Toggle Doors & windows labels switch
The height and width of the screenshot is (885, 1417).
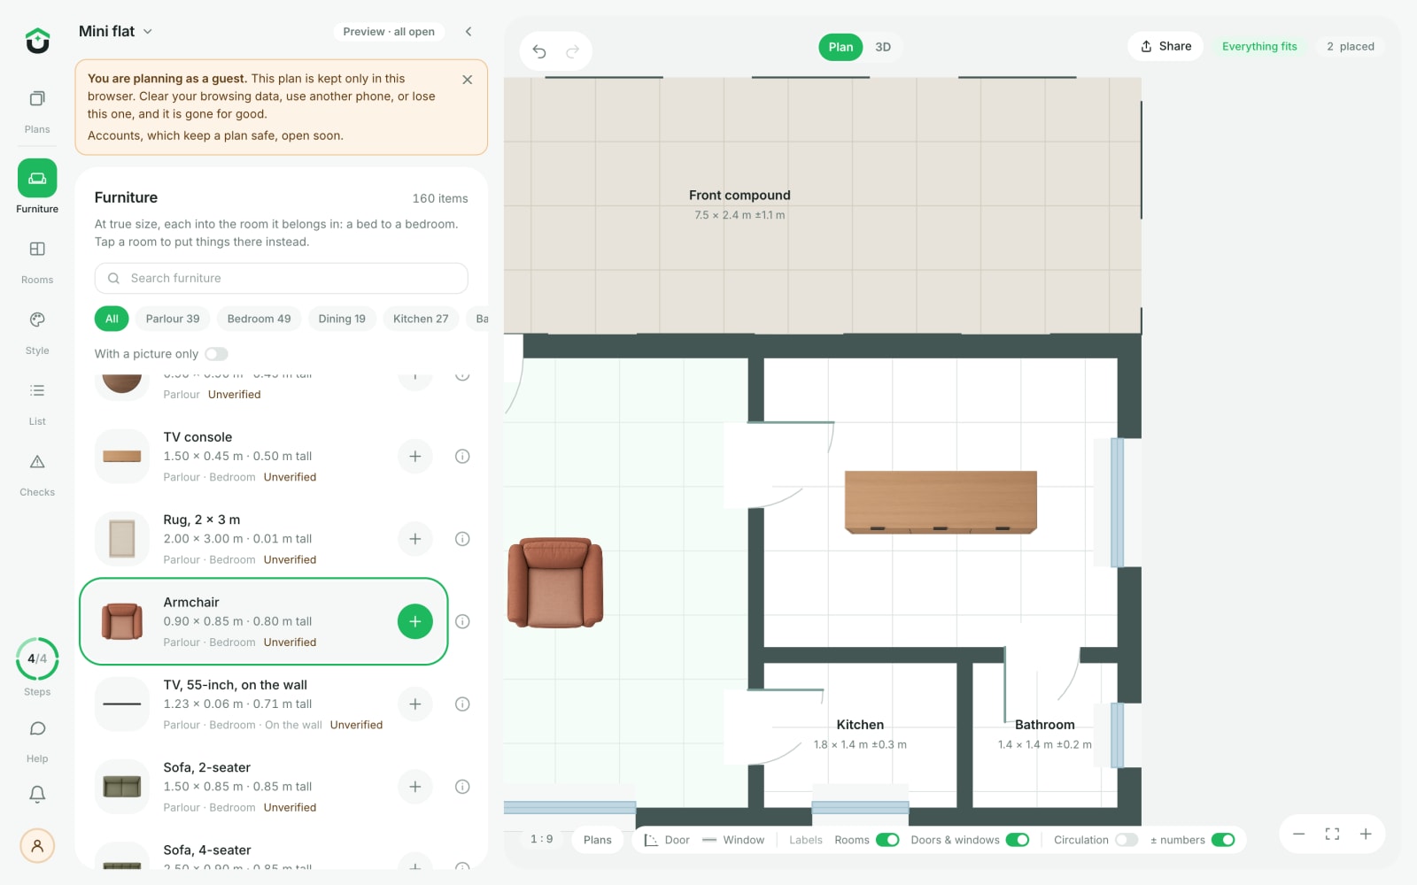[1018, 840]
